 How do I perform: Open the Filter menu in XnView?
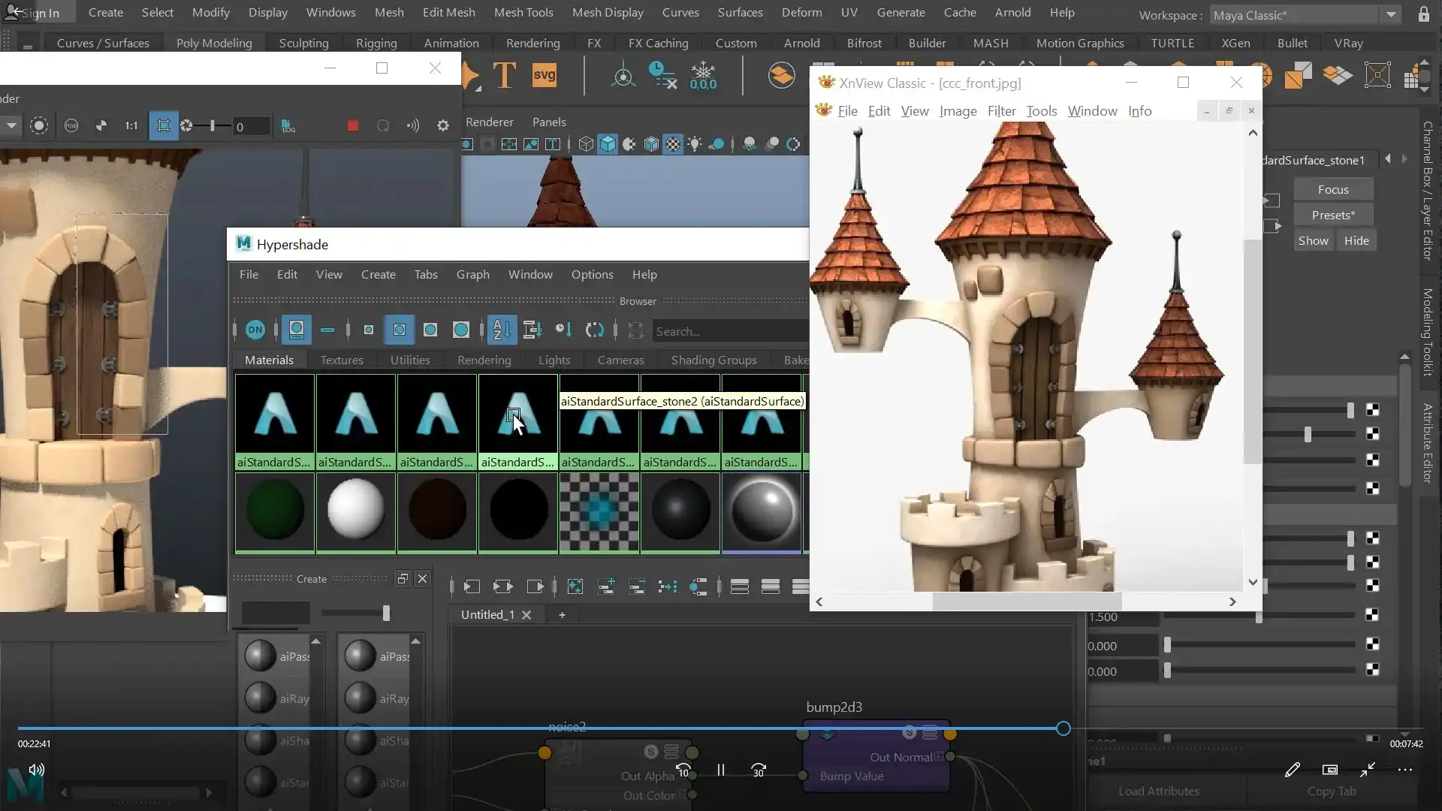1001,110
